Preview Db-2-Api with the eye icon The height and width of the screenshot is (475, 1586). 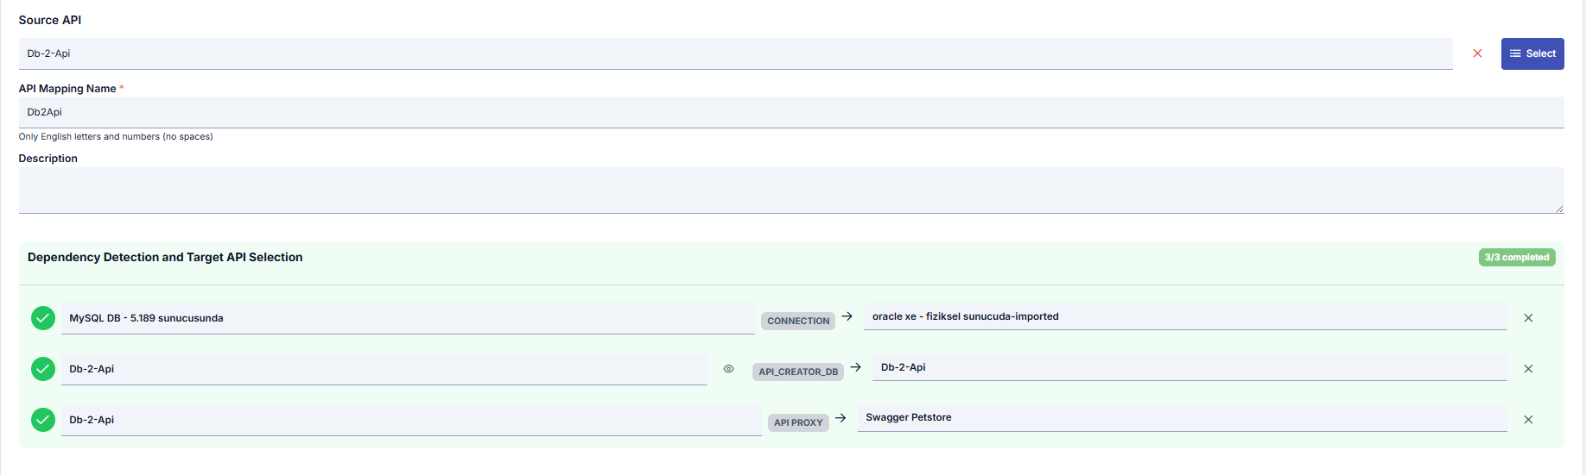(x=728, y=369)
